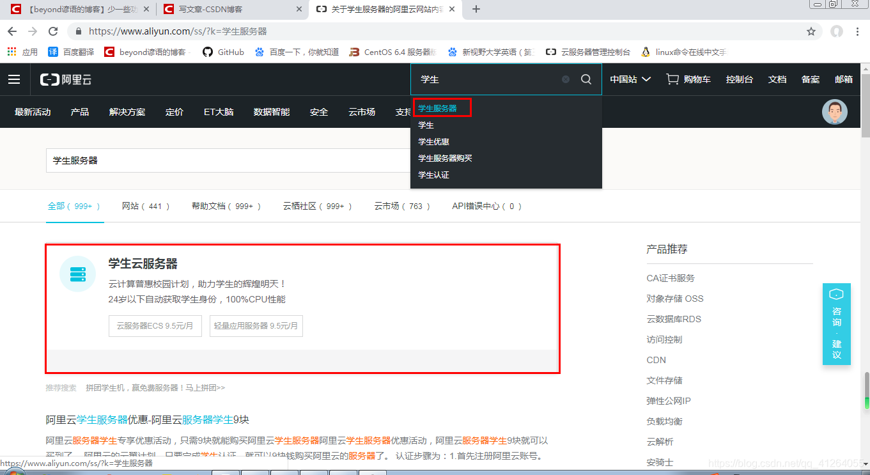Click the 阿里云 logo
The height and width of the screenshot is (475, 870).
(66, 79)
